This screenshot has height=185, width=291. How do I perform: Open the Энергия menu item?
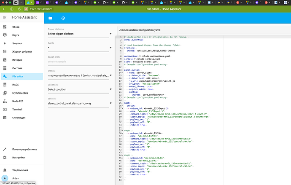[x=22, y=43]
